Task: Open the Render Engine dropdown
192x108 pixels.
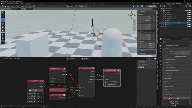Action: coord(182,46)
